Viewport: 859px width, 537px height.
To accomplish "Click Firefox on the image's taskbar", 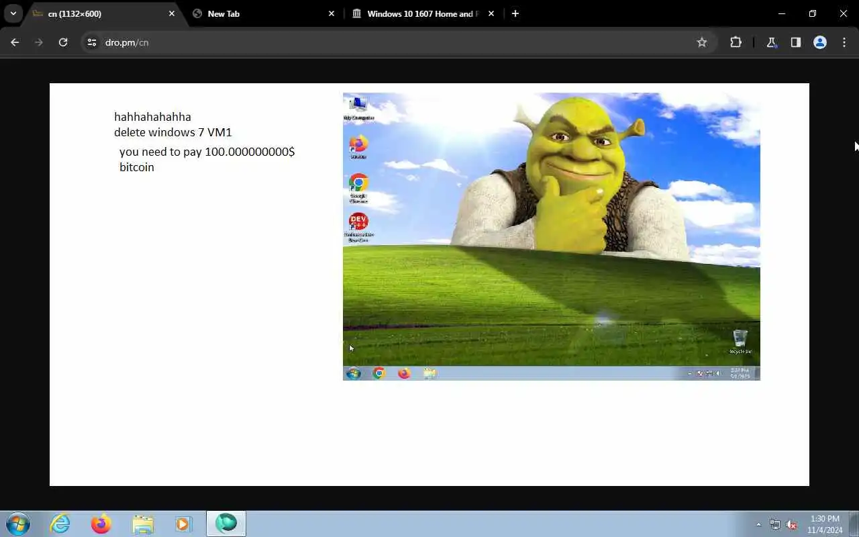I will pos(404,373).
